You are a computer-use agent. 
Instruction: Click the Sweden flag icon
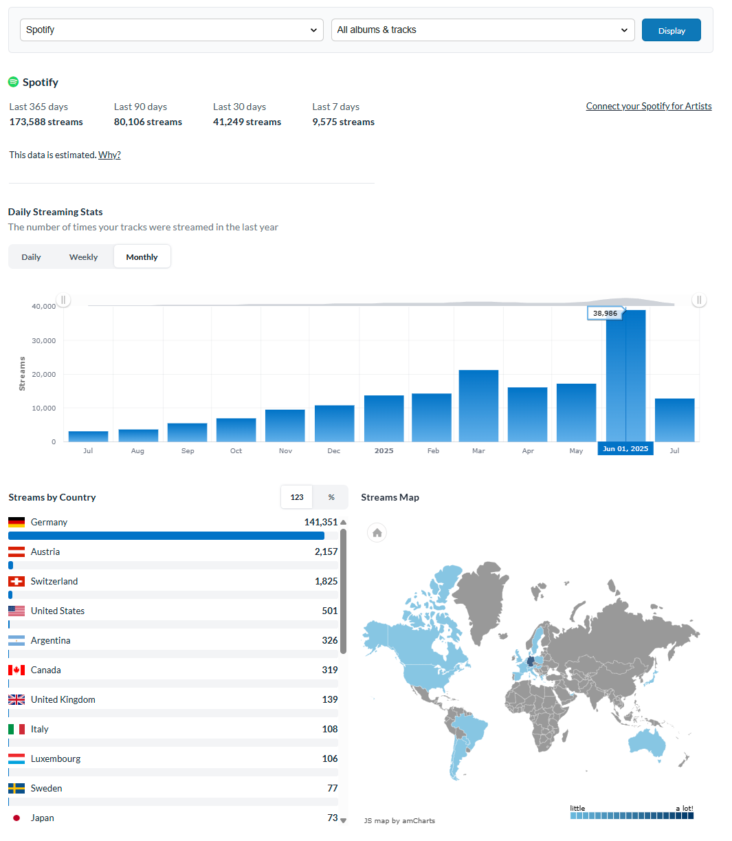[x=16, y=789]
